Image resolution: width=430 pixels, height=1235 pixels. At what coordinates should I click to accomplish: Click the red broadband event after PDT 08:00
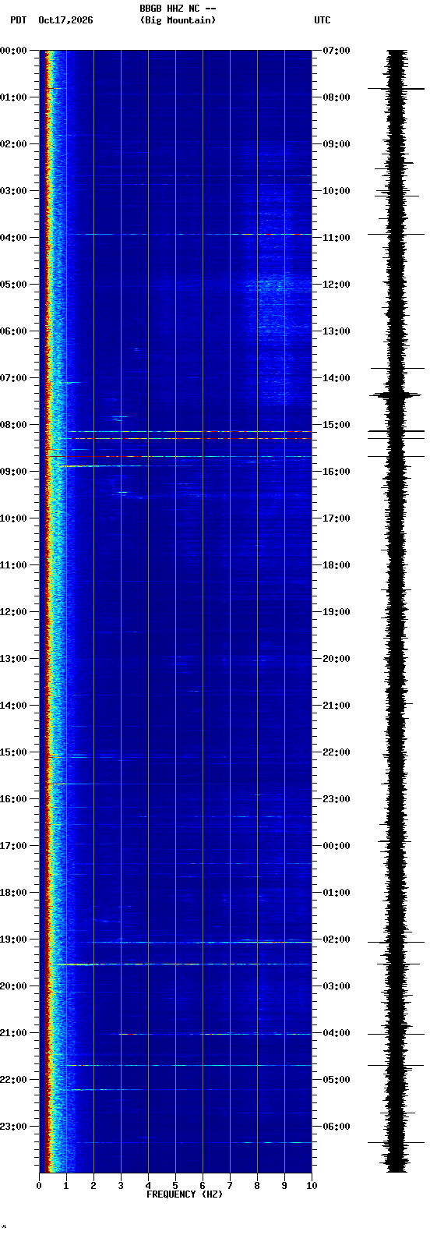189,439
